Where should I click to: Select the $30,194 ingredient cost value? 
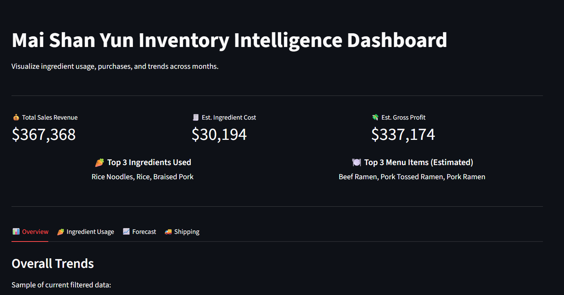tap(219, 135)
